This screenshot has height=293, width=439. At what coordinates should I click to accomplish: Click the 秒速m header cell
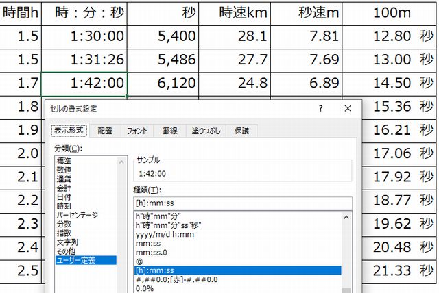(307, 14)
